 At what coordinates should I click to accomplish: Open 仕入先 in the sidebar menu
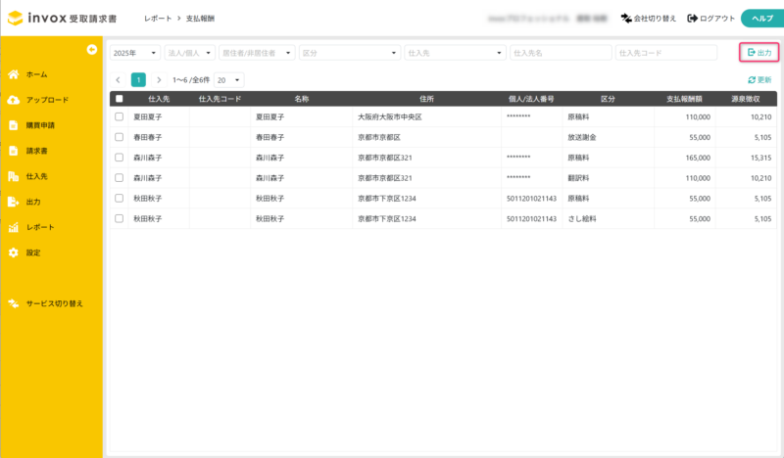click(x=37, y=176)
